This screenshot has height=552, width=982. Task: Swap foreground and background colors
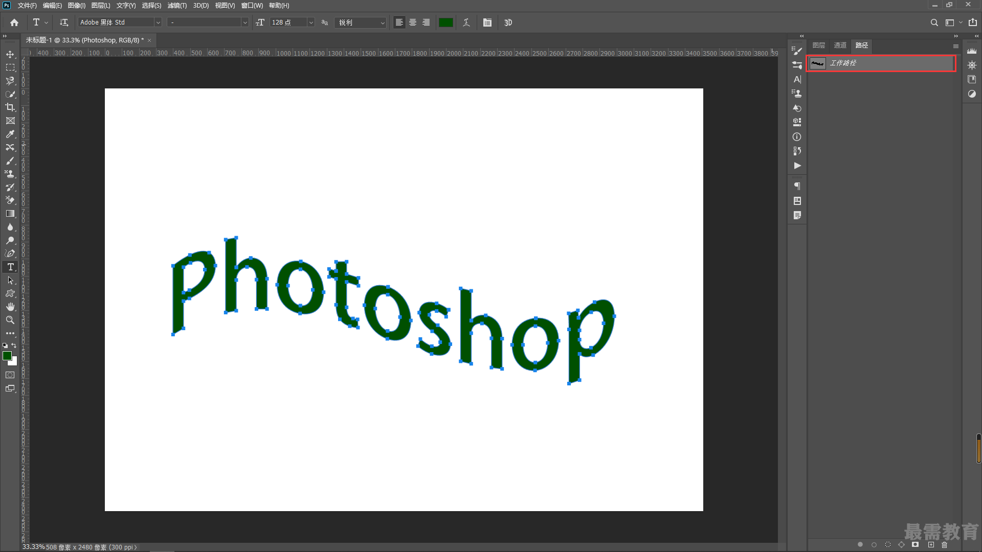click(x=14, y=346)
